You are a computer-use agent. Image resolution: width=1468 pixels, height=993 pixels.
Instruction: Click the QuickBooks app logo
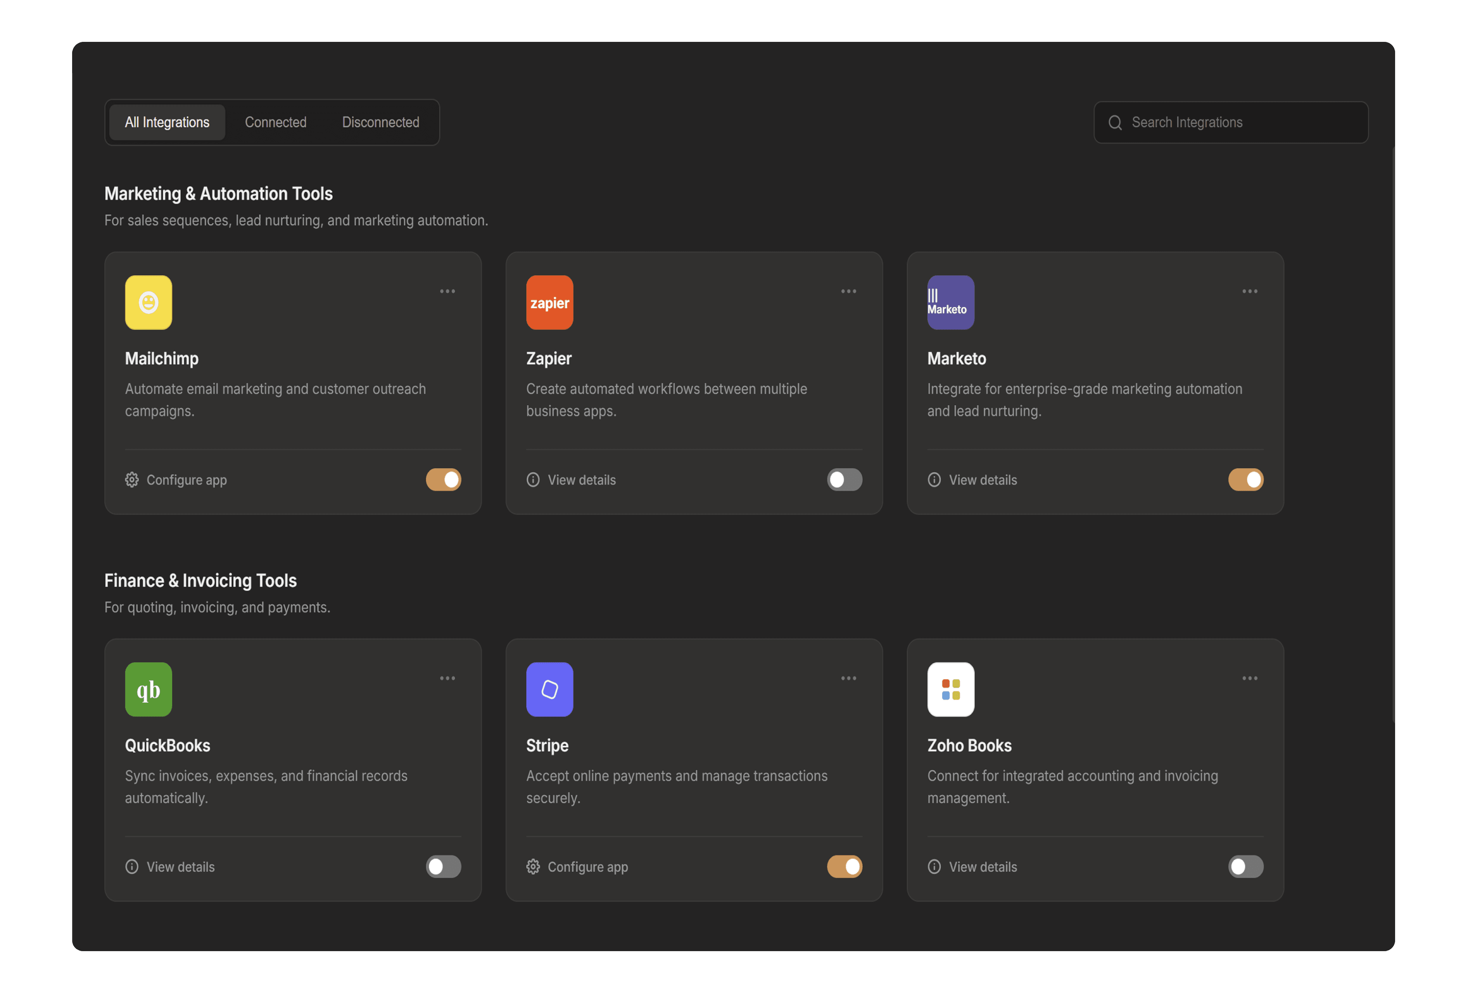(149, 690)
